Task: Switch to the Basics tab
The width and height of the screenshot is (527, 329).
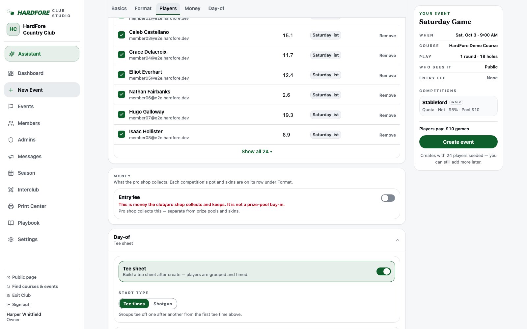Action: pyautogui.click(x=119, y=9)
